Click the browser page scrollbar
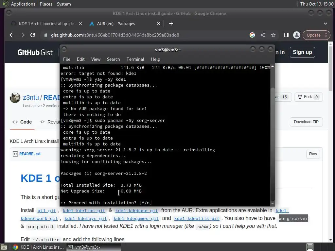 (330, 68)
